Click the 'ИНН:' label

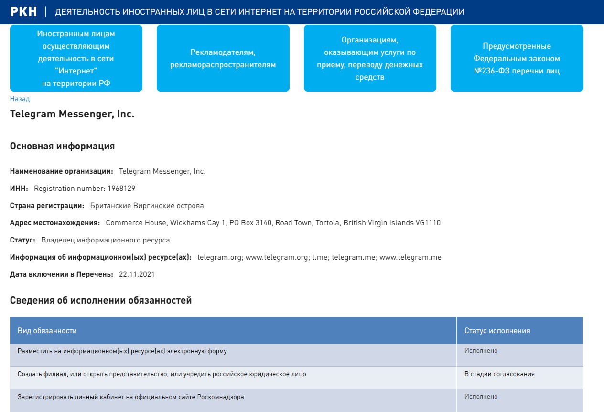(19, 189)
